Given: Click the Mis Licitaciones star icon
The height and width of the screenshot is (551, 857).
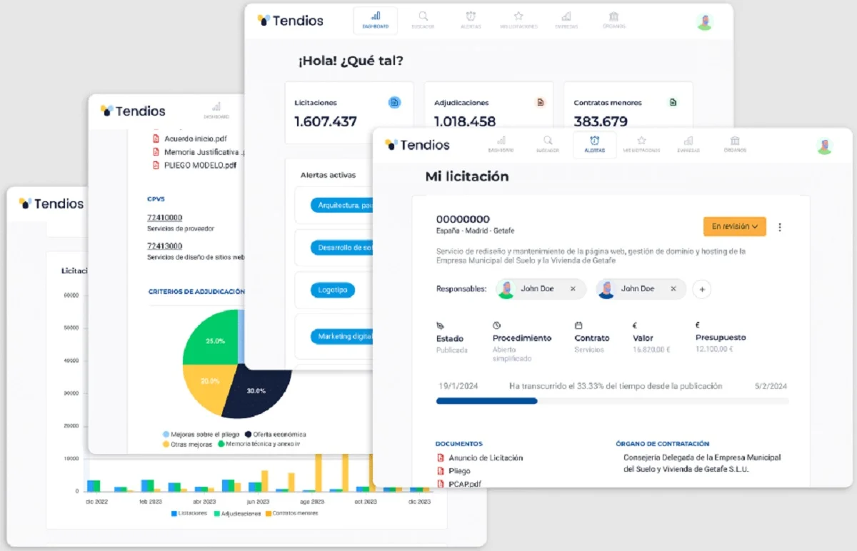Looking at the screenshot, I should [x=518, y=19].
